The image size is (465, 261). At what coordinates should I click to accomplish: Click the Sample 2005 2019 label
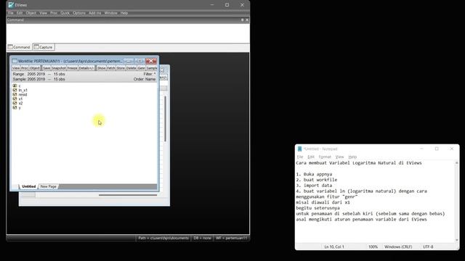point(39,79)
